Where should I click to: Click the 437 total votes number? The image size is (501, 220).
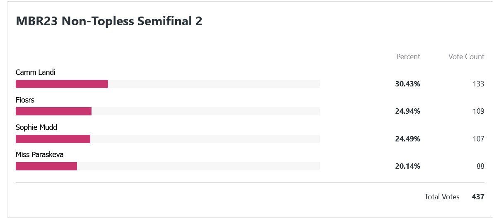pos(478,197)
